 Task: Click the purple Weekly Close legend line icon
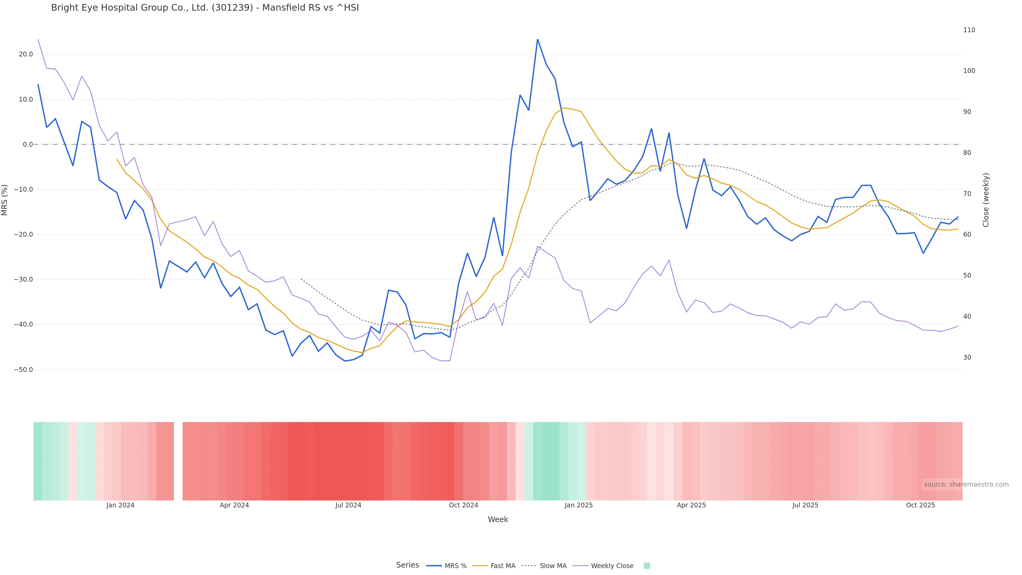point(581,566)
